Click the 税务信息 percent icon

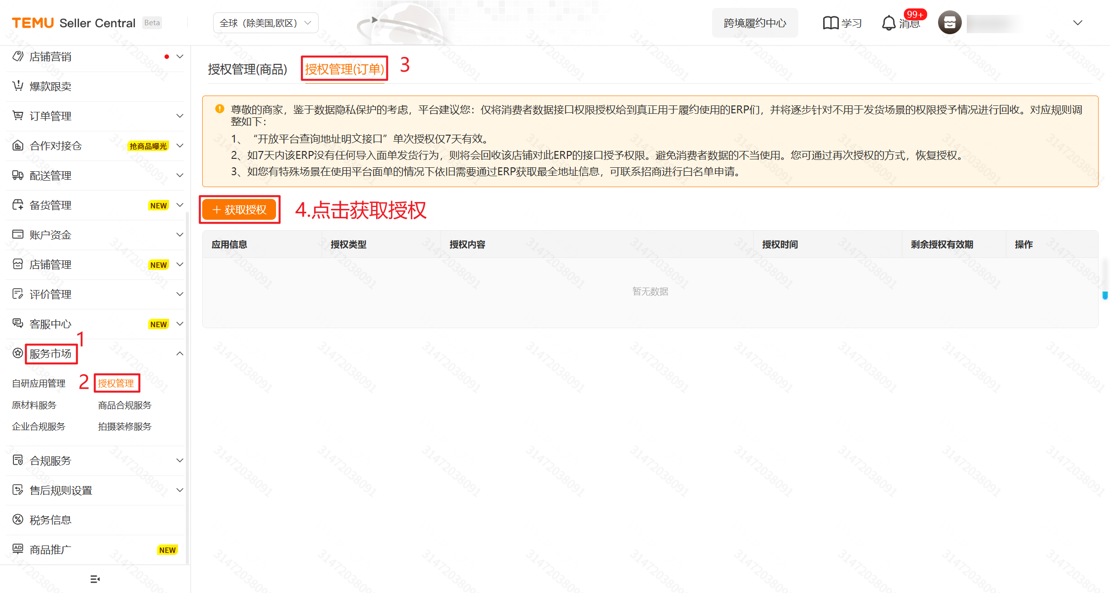(18, 520)
